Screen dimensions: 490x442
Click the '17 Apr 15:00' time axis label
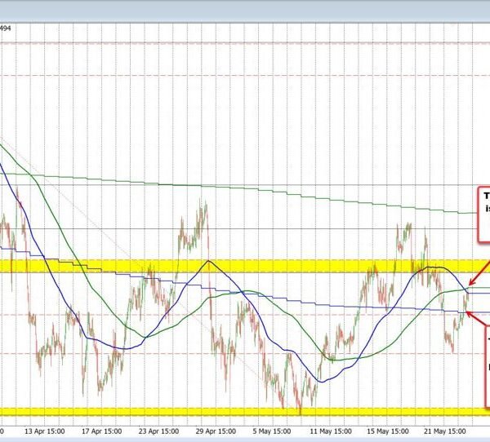click(x=101, y=431)
